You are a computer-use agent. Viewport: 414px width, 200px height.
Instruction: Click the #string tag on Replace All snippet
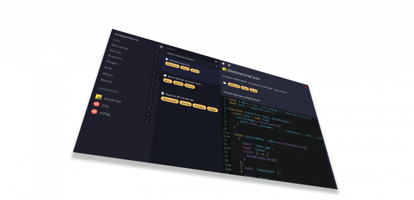[185, 103]
